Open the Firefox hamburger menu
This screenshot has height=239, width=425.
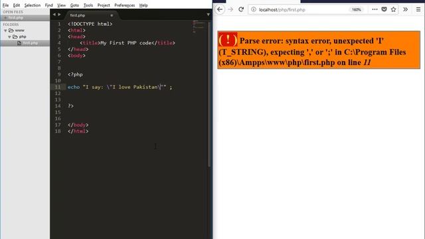coord(418,9)
